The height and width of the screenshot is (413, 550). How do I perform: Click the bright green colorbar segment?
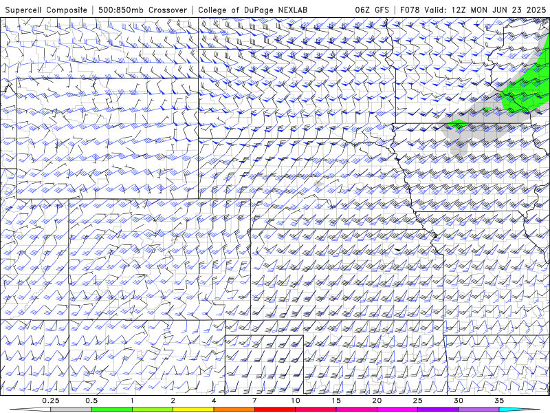click(112, 410)
